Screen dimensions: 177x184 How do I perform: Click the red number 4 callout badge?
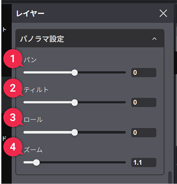[13, 147]
